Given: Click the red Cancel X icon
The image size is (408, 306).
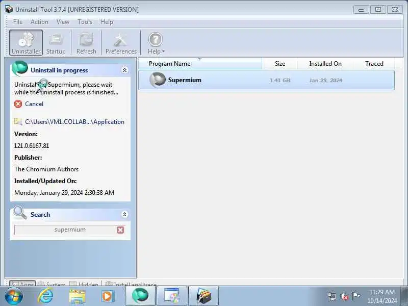Looking at the screenshot, I should click(18, 104).
